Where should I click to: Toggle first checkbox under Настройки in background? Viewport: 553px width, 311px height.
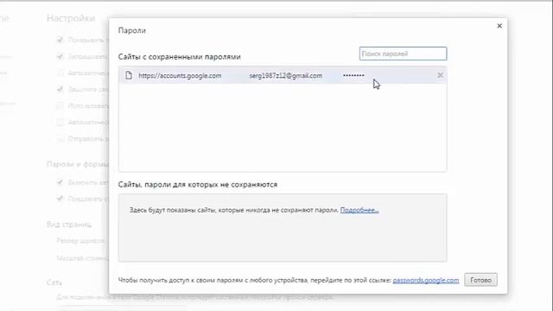point(60,40)
